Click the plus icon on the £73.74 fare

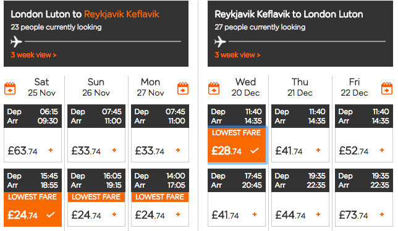pos(382,214)
